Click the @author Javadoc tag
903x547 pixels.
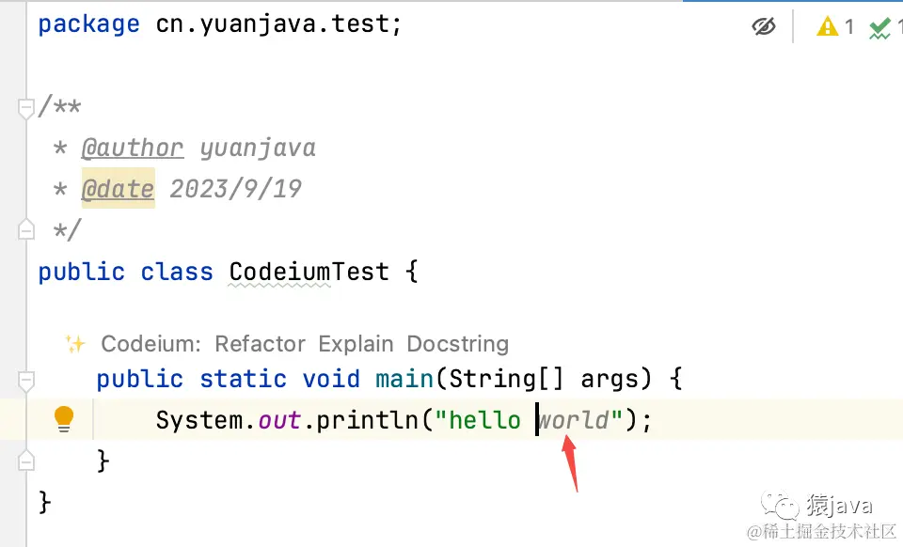[x=132, y=148]
